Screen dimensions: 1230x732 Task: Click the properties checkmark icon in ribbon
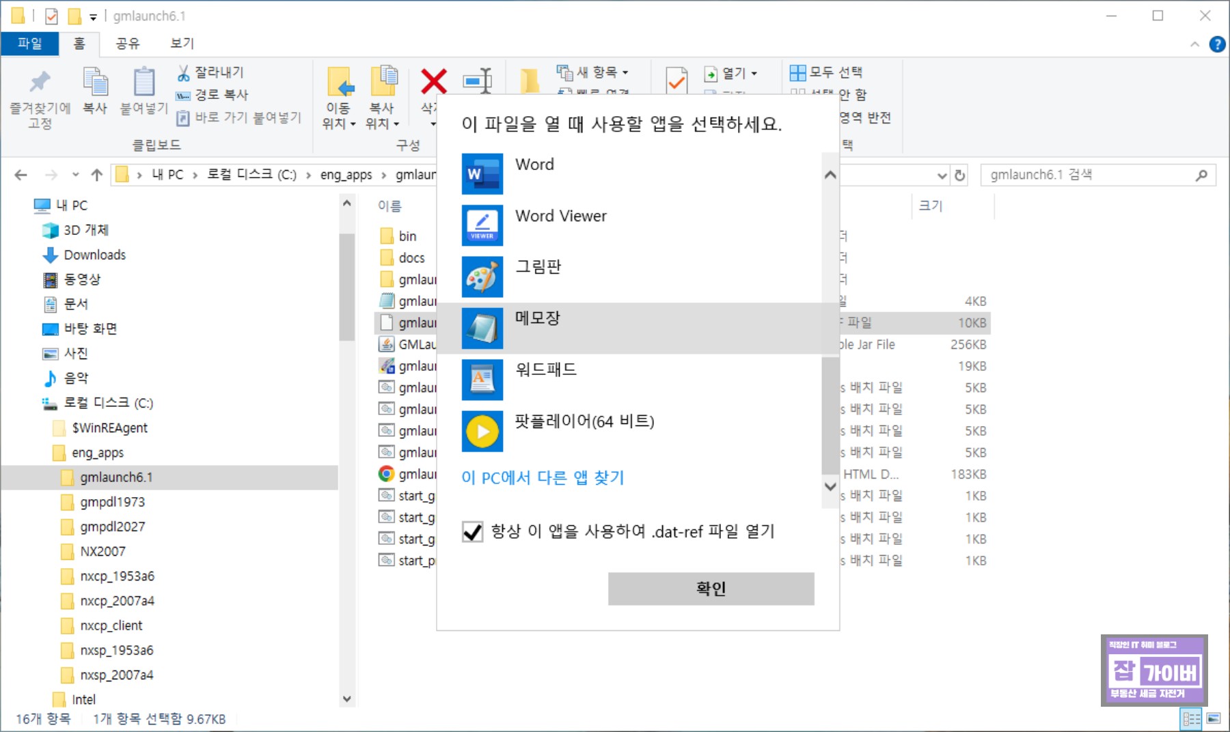tap(676, 81)
